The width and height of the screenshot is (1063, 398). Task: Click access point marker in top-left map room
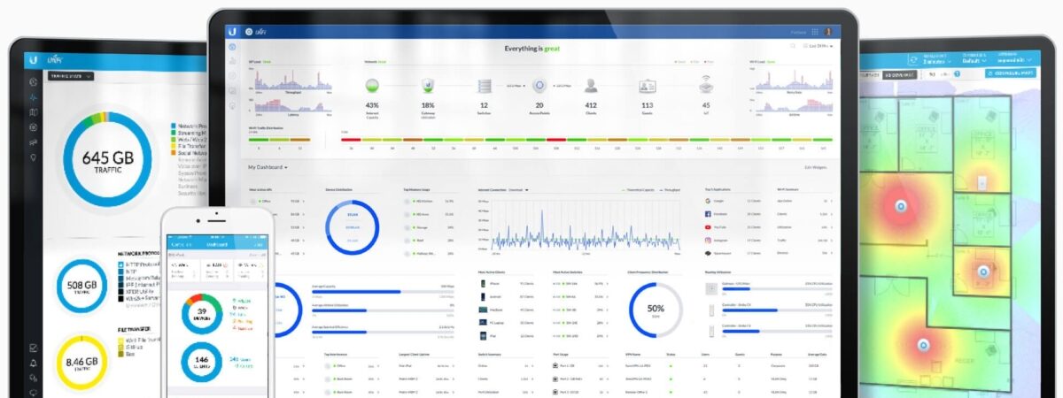[x=901, y=206]
